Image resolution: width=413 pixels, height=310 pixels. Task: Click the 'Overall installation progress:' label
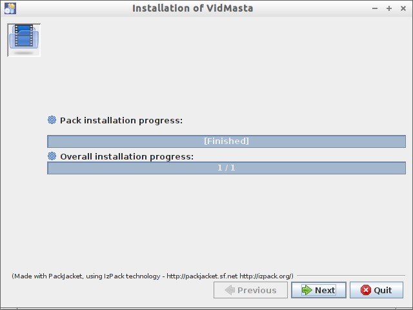[x=126, y=156]
